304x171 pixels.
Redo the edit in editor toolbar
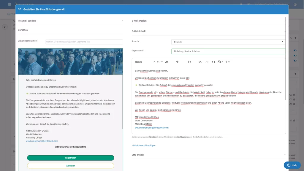(207, 62)
